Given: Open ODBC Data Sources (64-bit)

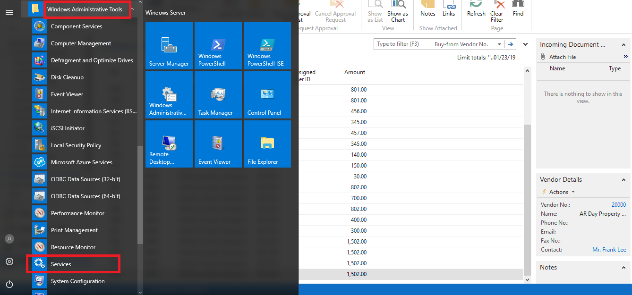Looking at the screenshot, I should [x=84, y=196].
